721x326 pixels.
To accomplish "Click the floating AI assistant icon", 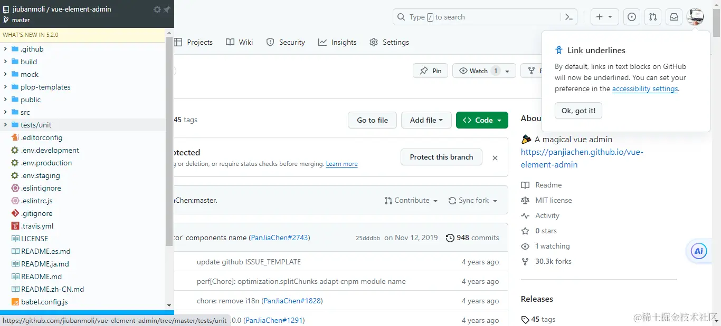I will pos(699,251).
